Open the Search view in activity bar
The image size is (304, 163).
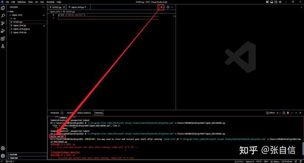coord(3,16)
